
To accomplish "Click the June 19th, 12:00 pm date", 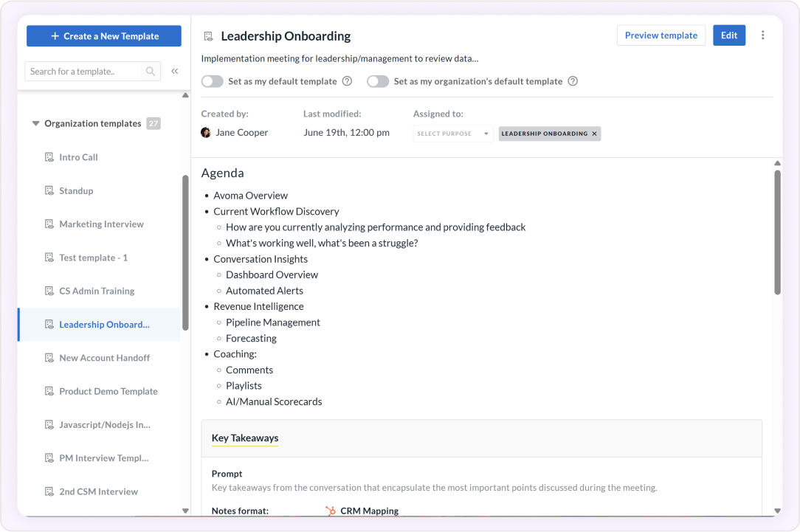I will point(346,133).
